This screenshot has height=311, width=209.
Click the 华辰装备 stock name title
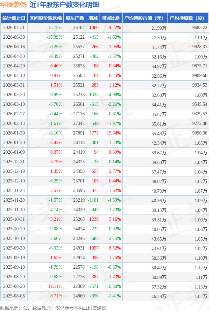[x=13, y=5]
